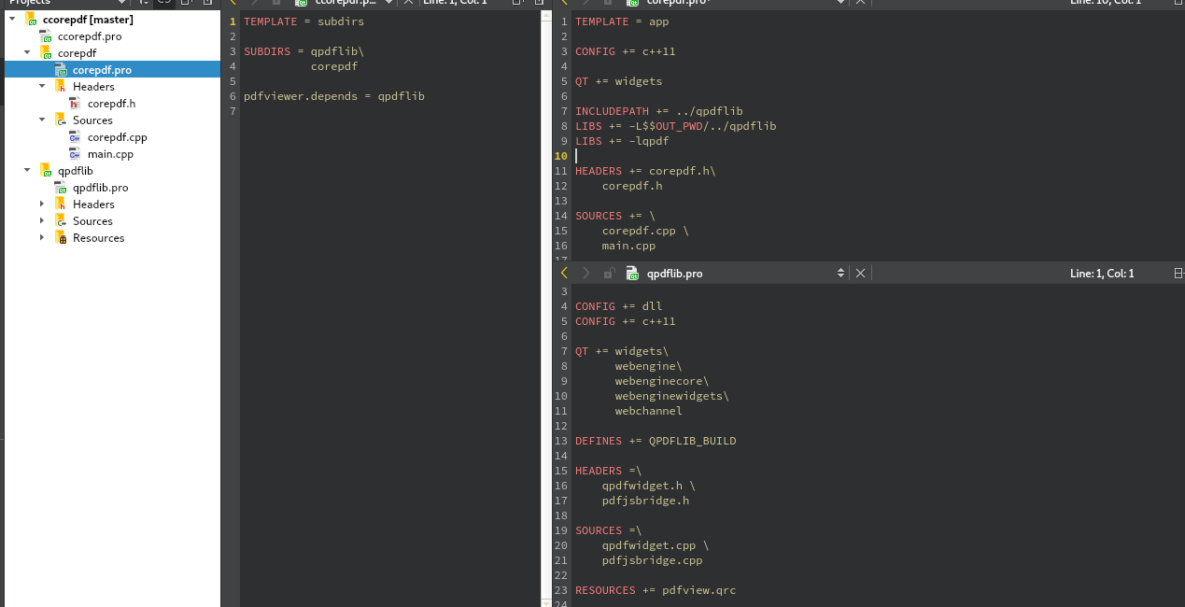This screenshot has width=1185, height=607.
Task: Collapse the corepdf subproject node
Action: point(27,53)
